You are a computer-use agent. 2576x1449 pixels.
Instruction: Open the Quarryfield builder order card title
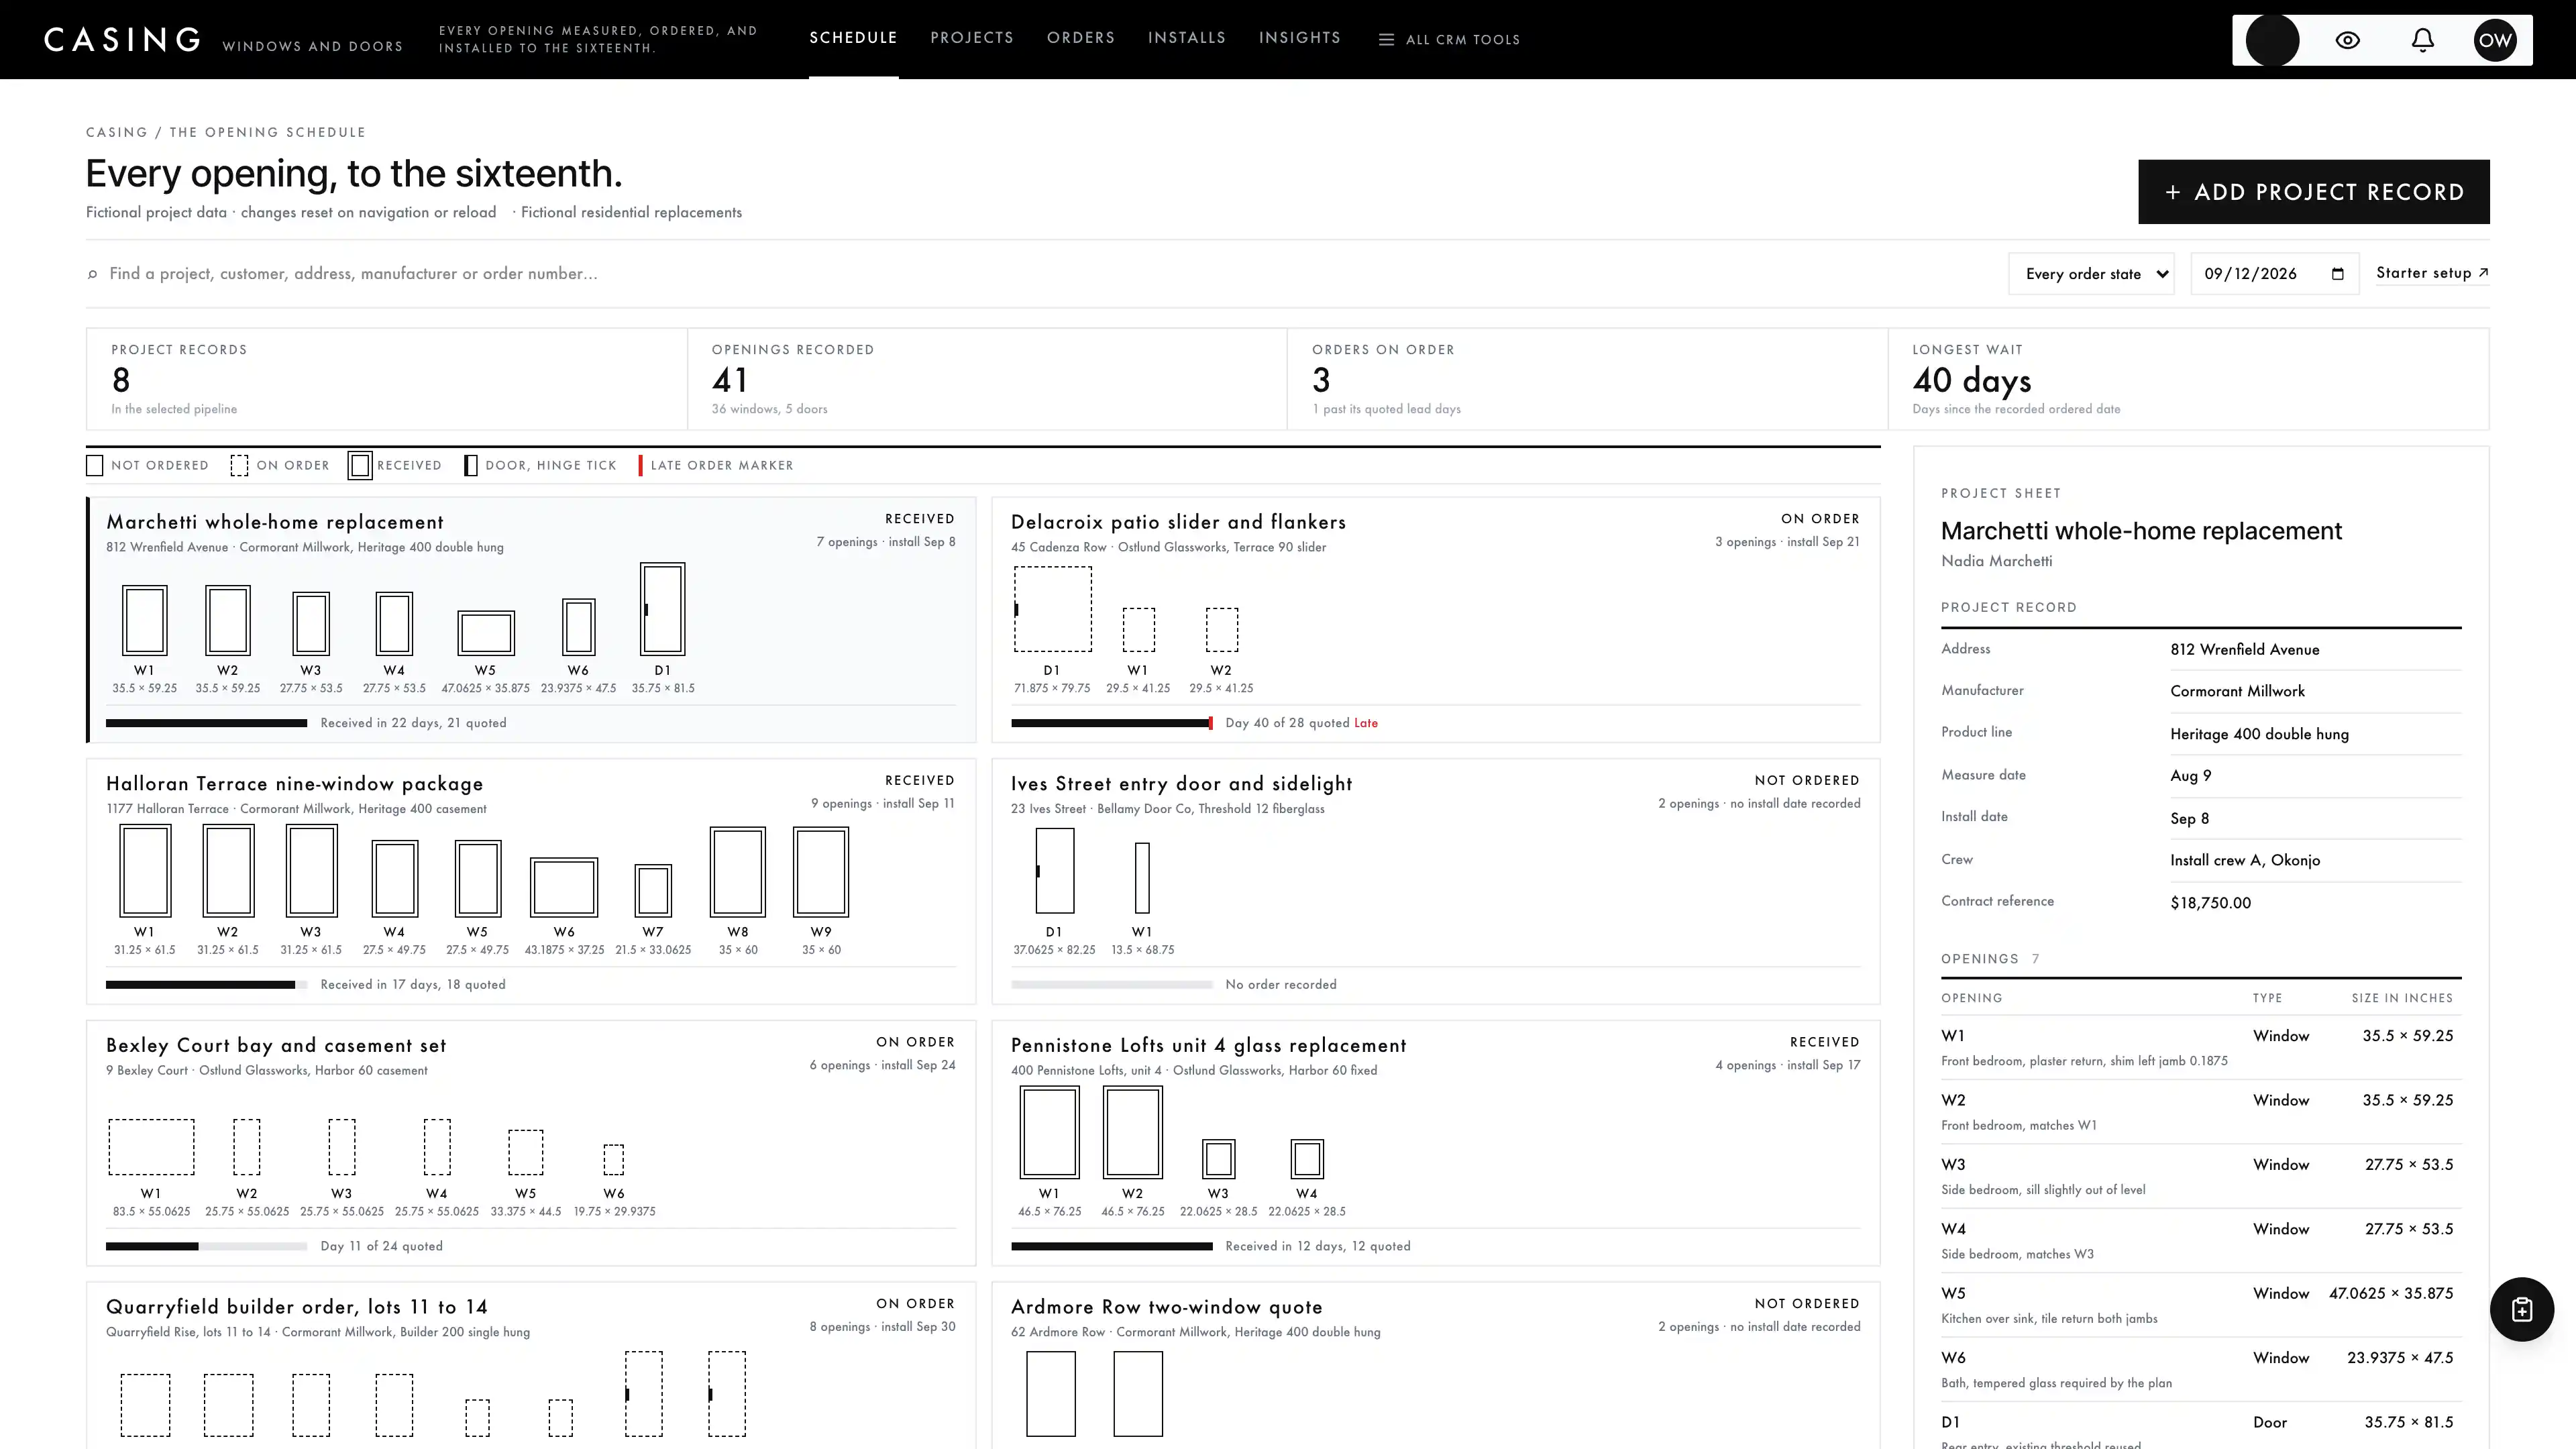(297, 1307)
